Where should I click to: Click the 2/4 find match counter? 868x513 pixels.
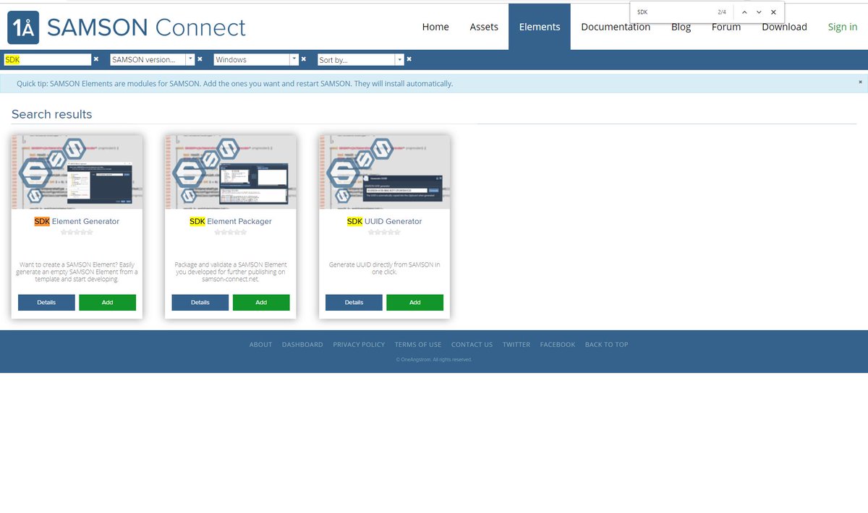pyautogui.click(x=722, y=12)
